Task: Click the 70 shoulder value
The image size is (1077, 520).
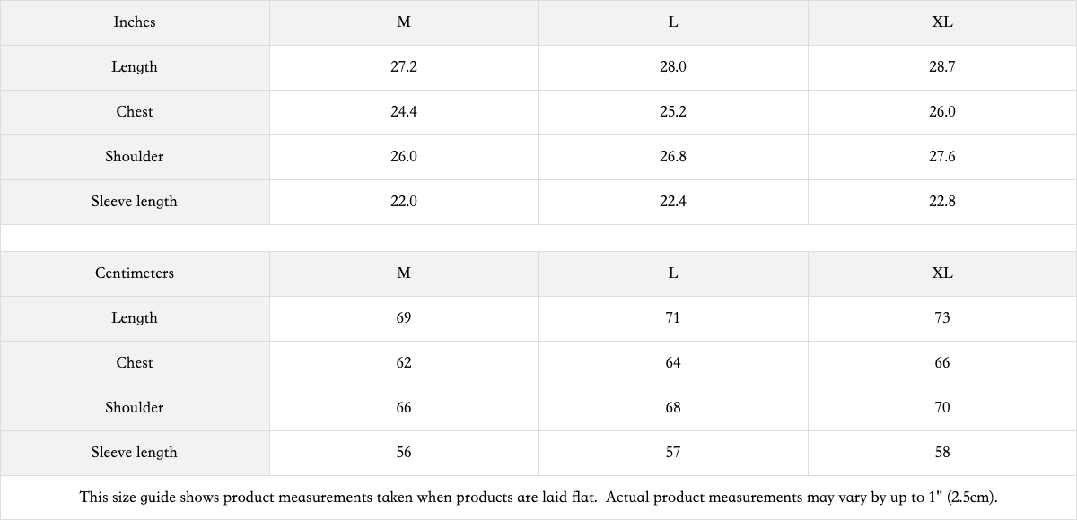Action: coord(942,408)
